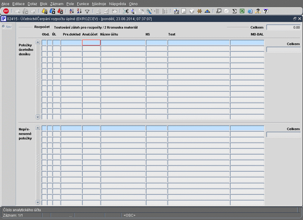Click the funnel filter icon
The image size is (303, 220).
tap(87, 12)
